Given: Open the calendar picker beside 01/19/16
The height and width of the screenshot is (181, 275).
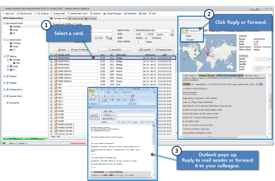Looking at the screenshot, I should pos(107,38).
